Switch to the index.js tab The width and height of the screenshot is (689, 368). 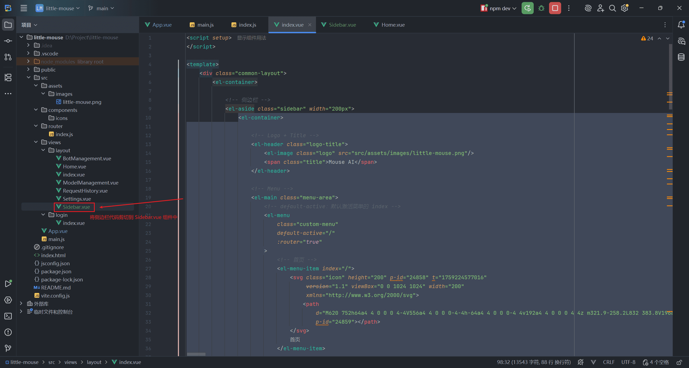[244, 25]
